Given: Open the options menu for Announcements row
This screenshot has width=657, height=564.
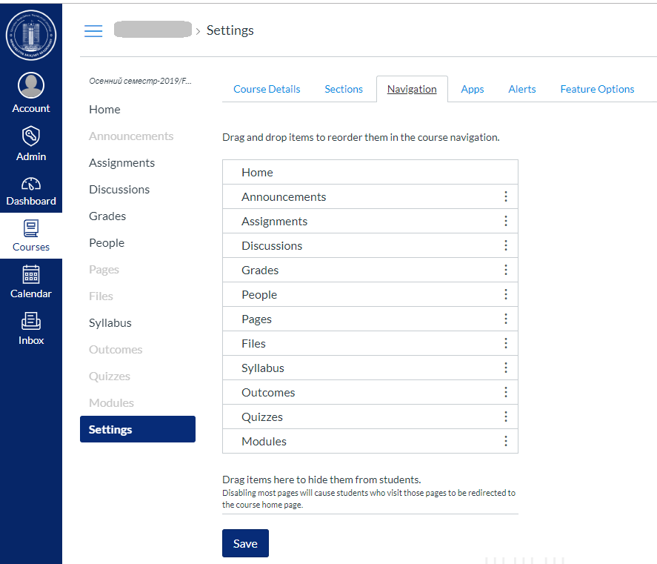Looking at the screenshot, I should (x=506, y=196).
